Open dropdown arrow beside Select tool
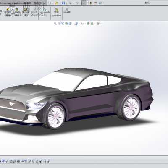The height and width of the screenshot is (168, 168). [x=87, y=3]
